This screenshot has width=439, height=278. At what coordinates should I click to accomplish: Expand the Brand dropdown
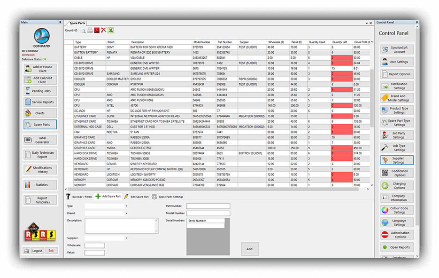pyautogui.click(x=126, y=213)
